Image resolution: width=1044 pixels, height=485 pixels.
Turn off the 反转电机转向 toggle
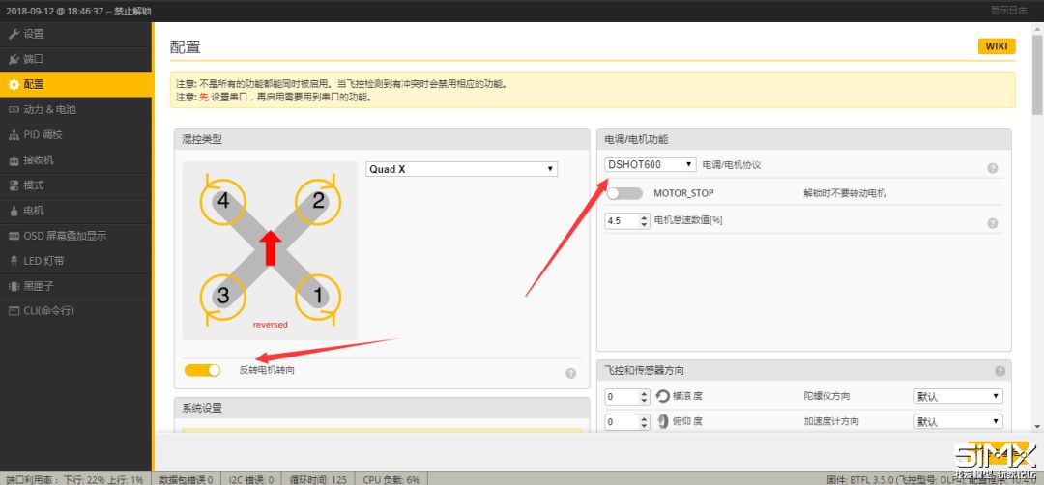point(203,370)
